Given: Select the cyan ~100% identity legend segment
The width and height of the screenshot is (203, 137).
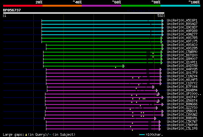Looking at the screenshot, I should 180,6.
